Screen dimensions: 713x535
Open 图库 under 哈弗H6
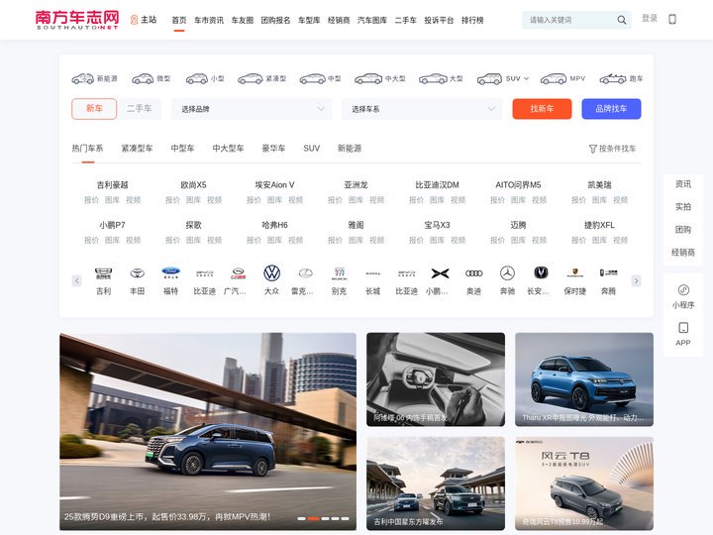(x=274, y=240)
